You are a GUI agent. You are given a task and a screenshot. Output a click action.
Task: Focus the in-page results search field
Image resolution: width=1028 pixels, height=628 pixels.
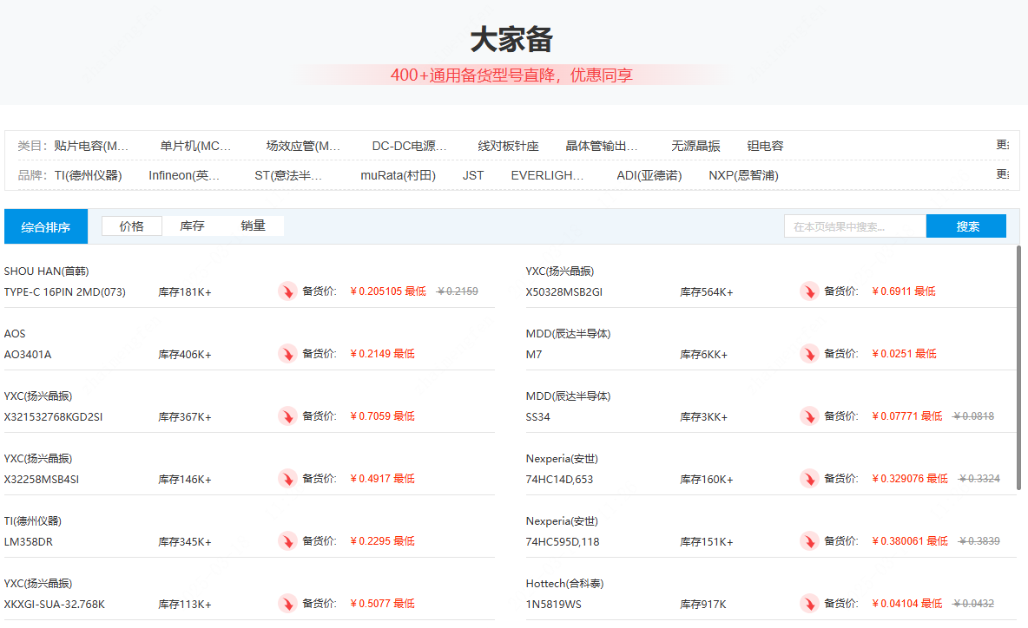854,226
